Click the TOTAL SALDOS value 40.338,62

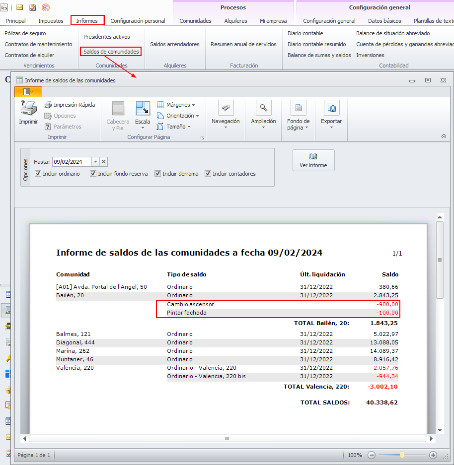point(382,402)
